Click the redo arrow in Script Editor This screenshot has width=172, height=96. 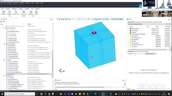coord(139,54)
